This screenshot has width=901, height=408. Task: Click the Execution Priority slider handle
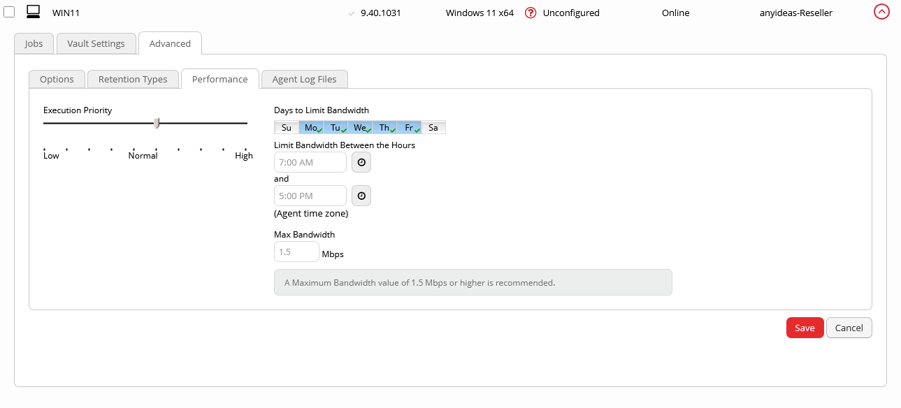click(x=157, y=123)
